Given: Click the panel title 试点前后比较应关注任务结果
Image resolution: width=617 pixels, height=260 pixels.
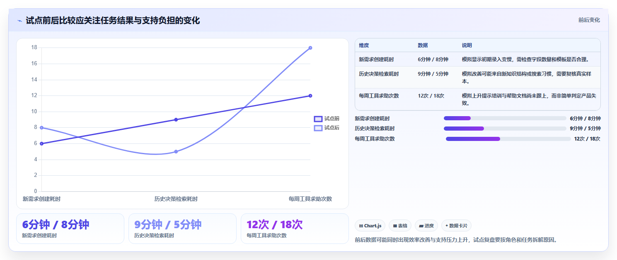Looking at the screenshot, I should tap(113, 20).
